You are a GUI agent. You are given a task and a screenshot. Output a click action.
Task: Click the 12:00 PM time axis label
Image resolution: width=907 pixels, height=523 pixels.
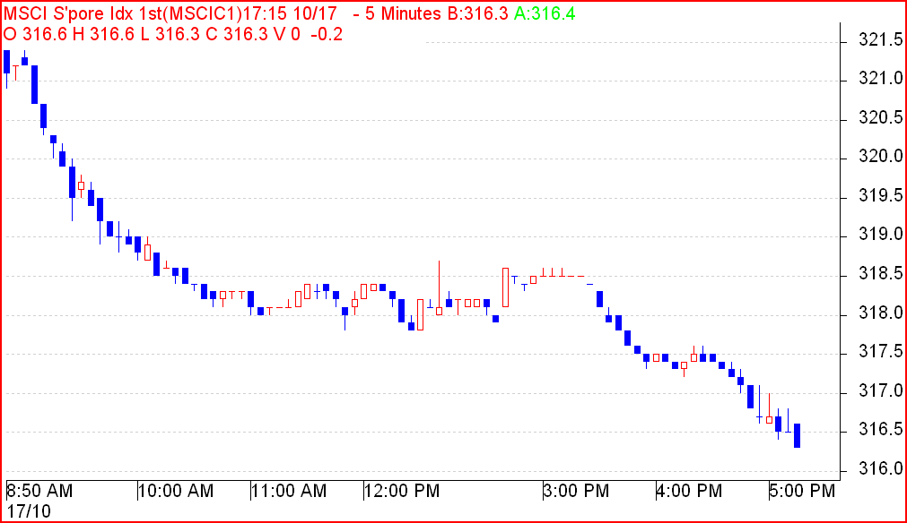coord(403,491)
